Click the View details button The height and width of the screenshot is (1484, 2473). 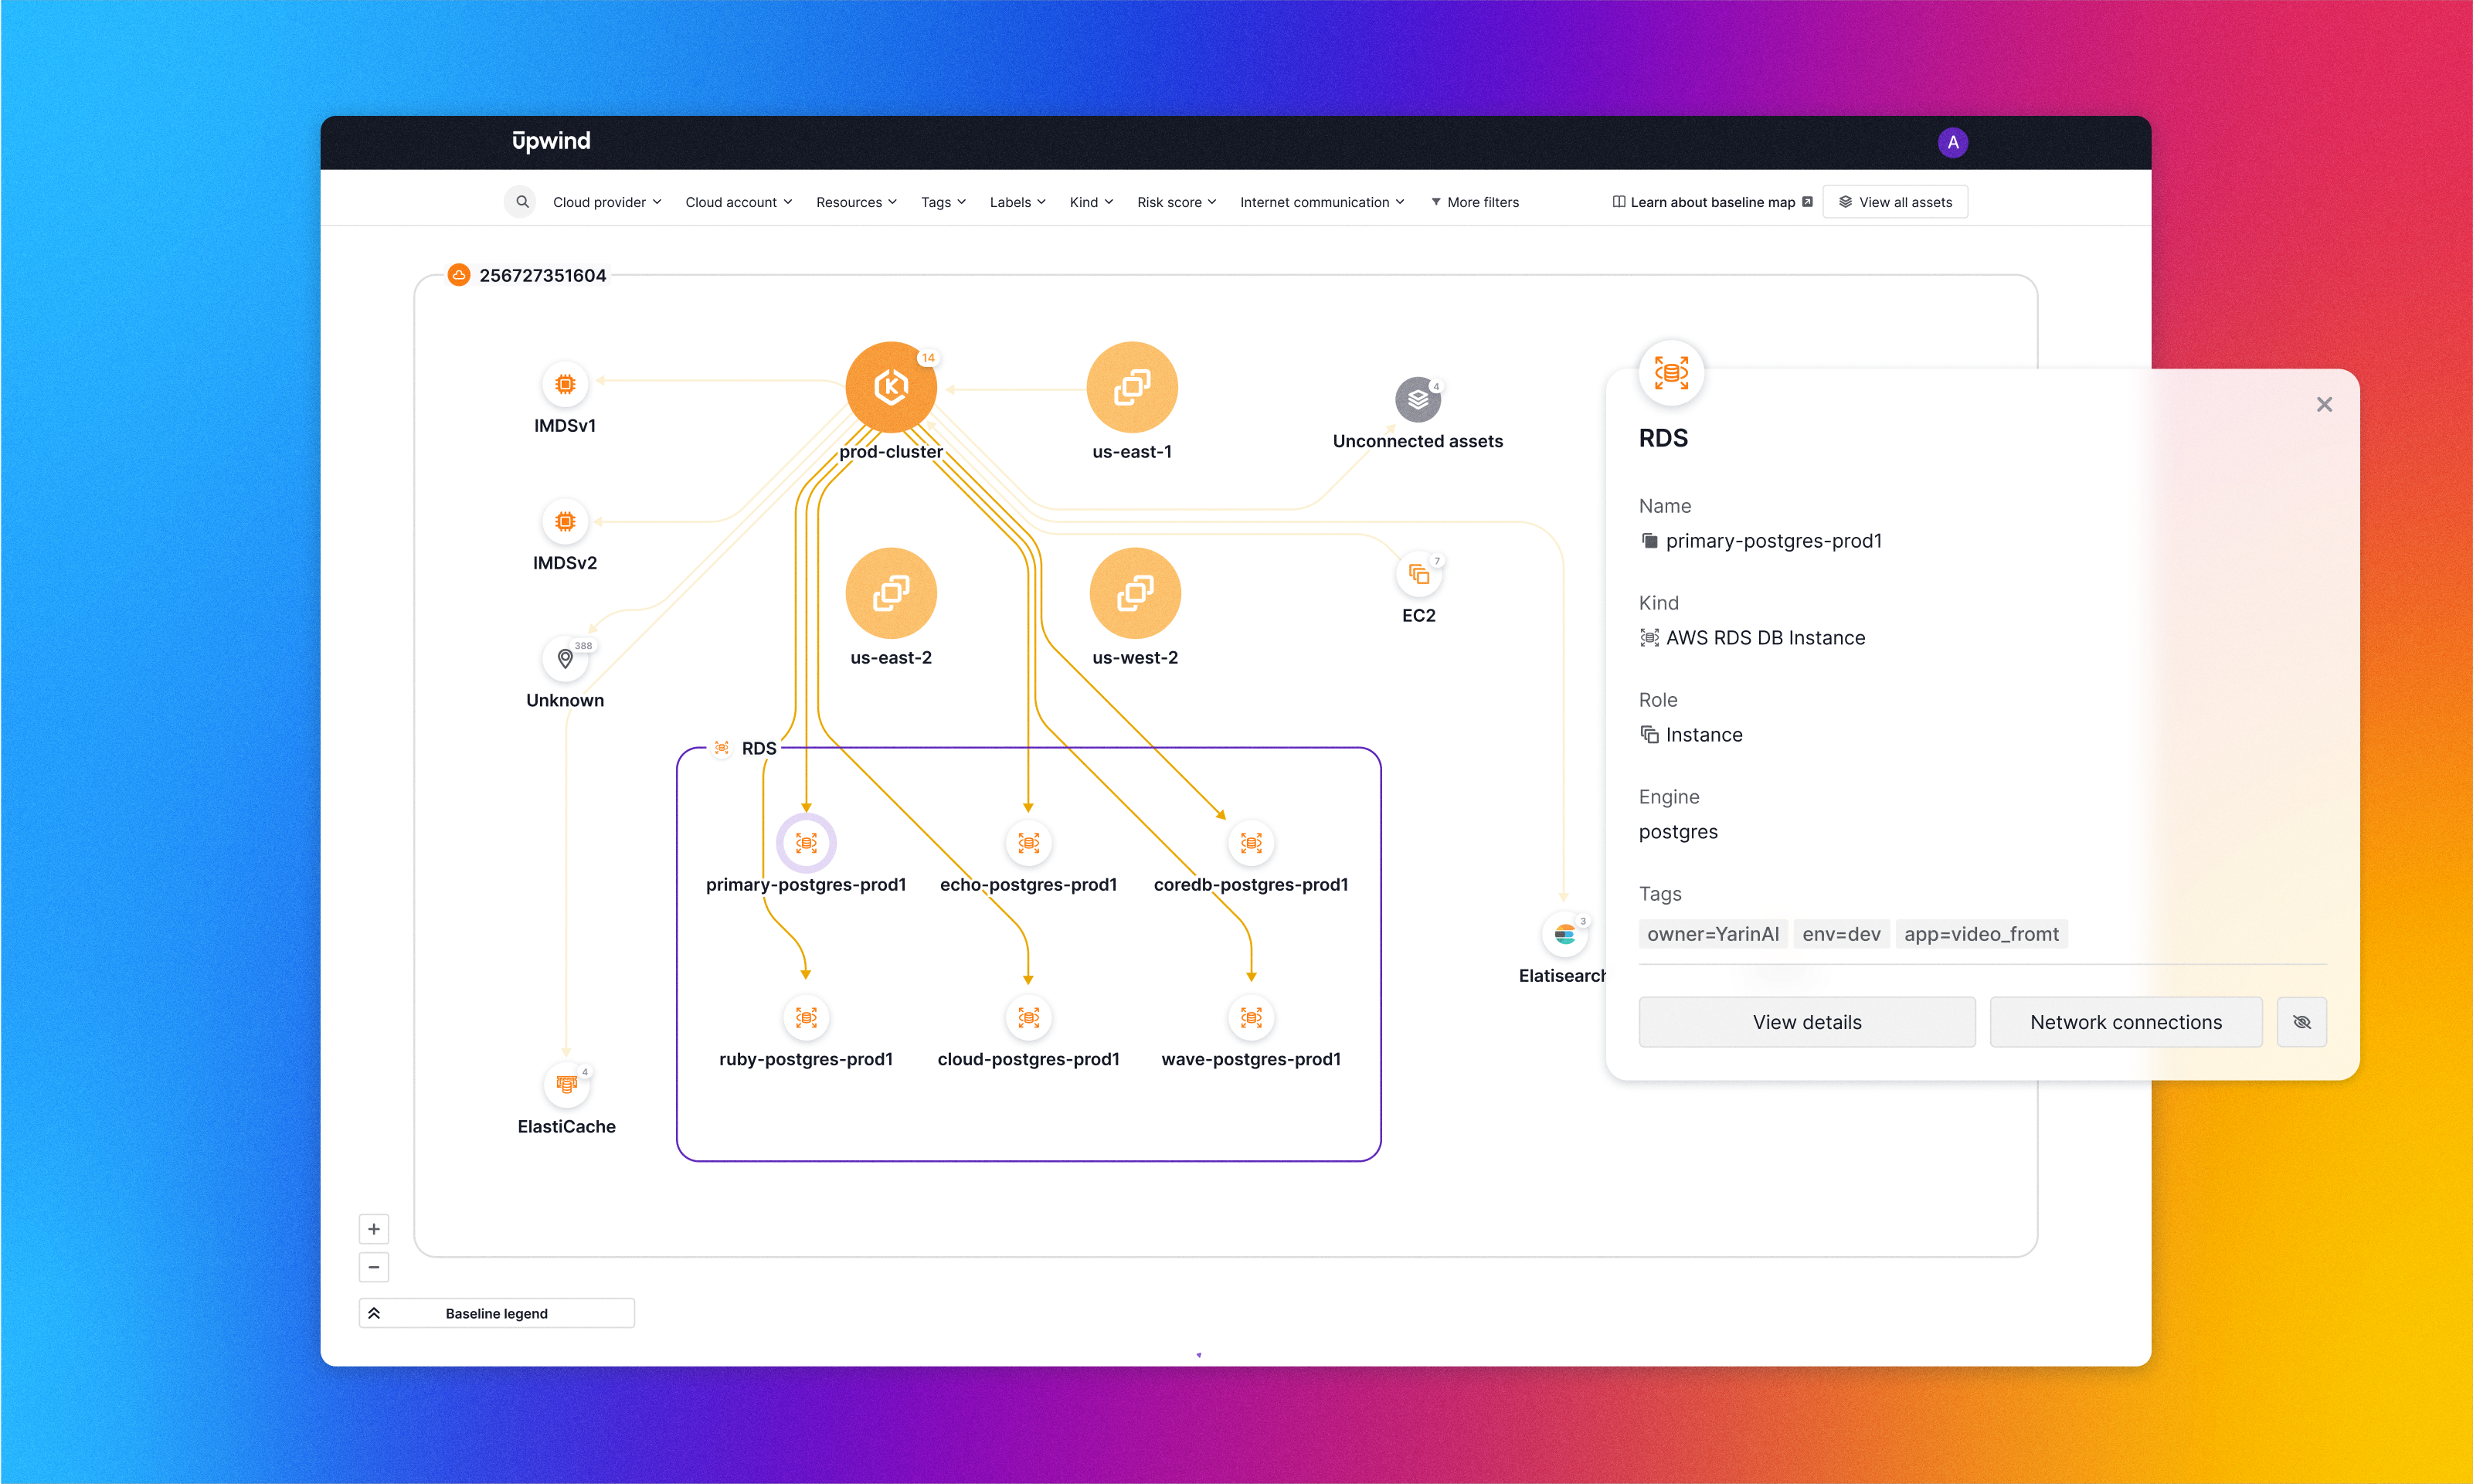click(x=1806, y=1022)
